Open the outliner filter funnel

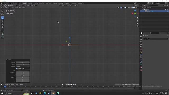(164, 5)
